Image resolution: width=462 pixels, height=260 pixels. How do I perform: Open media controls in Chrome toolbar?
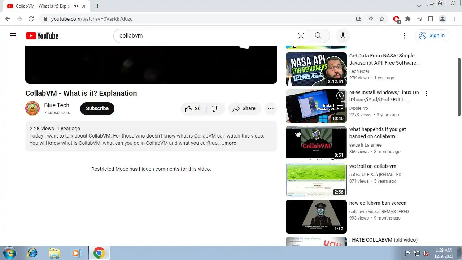tap(419, 19)
